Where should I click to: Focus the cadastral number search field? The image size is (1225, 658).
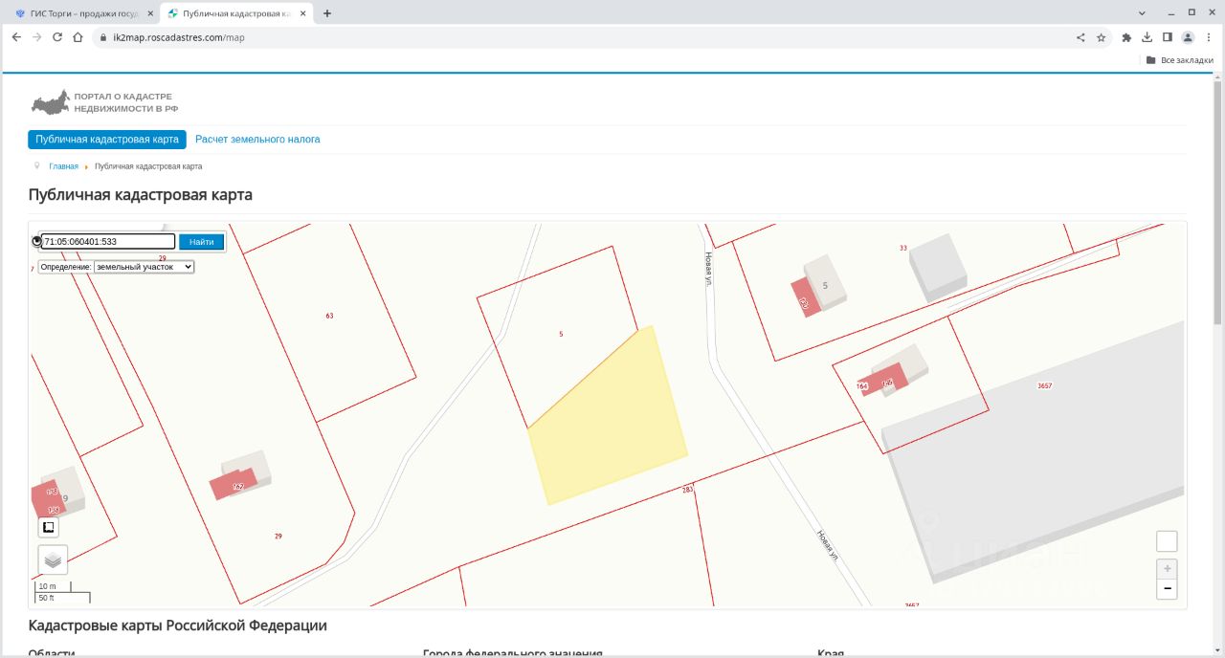pos(108,242)
